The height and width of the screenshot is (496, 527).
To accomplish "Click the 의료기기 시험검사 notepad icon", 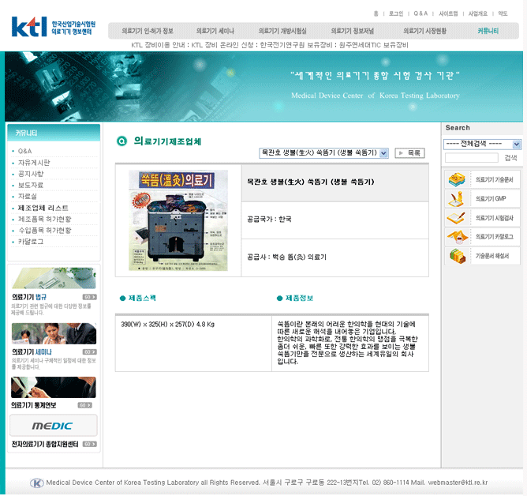I will (457, 218).
